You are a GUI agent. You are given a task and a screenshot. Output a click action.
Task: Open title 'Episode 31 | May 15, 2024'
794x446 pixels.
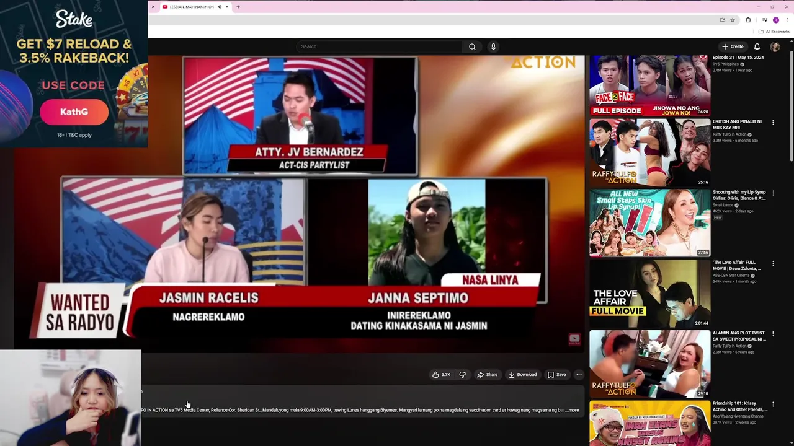click(738, 58)
